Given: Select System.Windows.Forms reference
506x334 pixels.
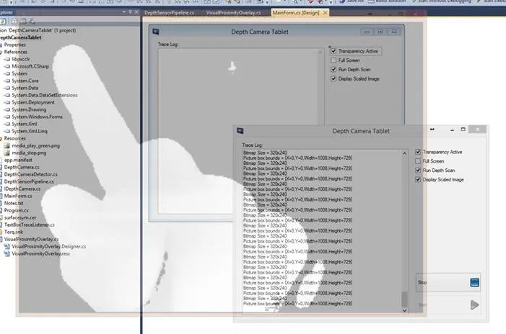Looking at the screenshot, I should pyautogui.click(x=37, y=117).
